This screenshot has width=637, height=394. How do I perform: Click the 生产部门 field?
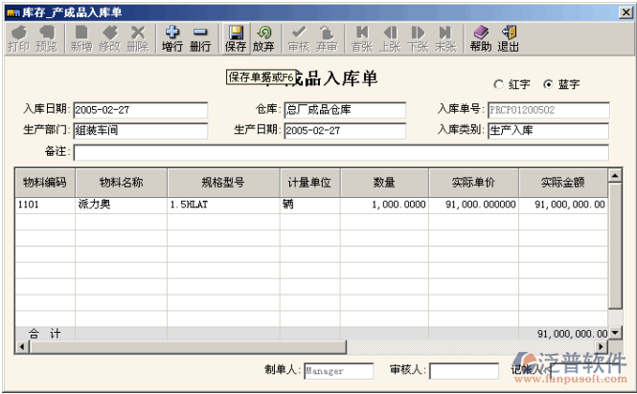pyautogui.click(x=140, y=130)
